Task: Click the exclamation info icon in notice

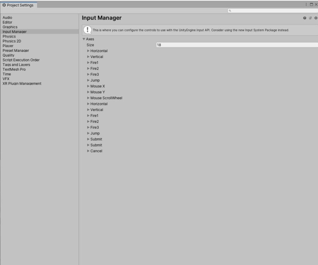Action: [88, 30]
